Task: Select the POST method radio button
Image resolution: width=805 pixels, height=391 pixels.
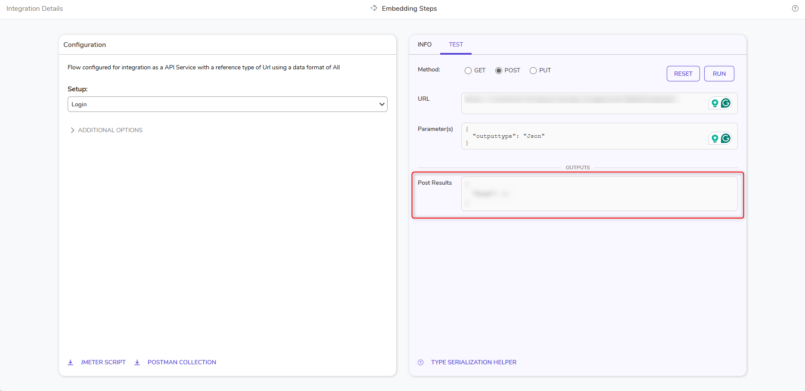Action: click(499, 71)
